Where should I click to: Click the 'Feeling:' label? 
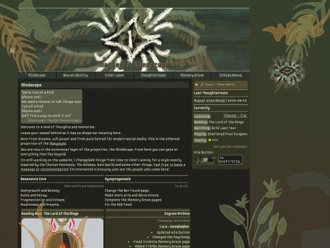point(200,140)
